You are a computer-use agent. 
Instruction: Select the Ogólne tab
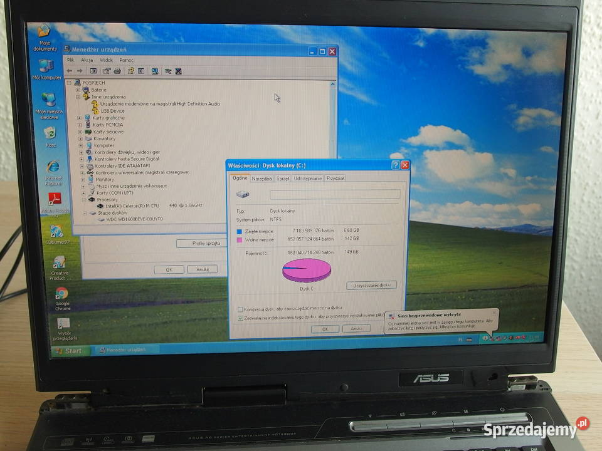point(240,178)
